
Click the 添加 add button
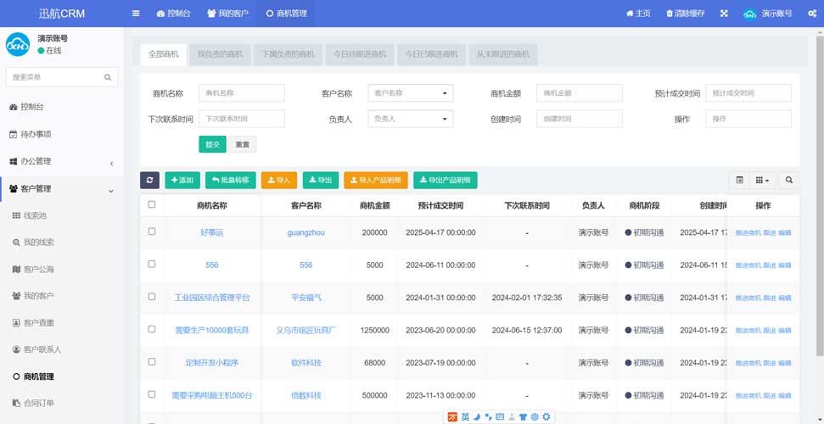(x=182, y=181)
